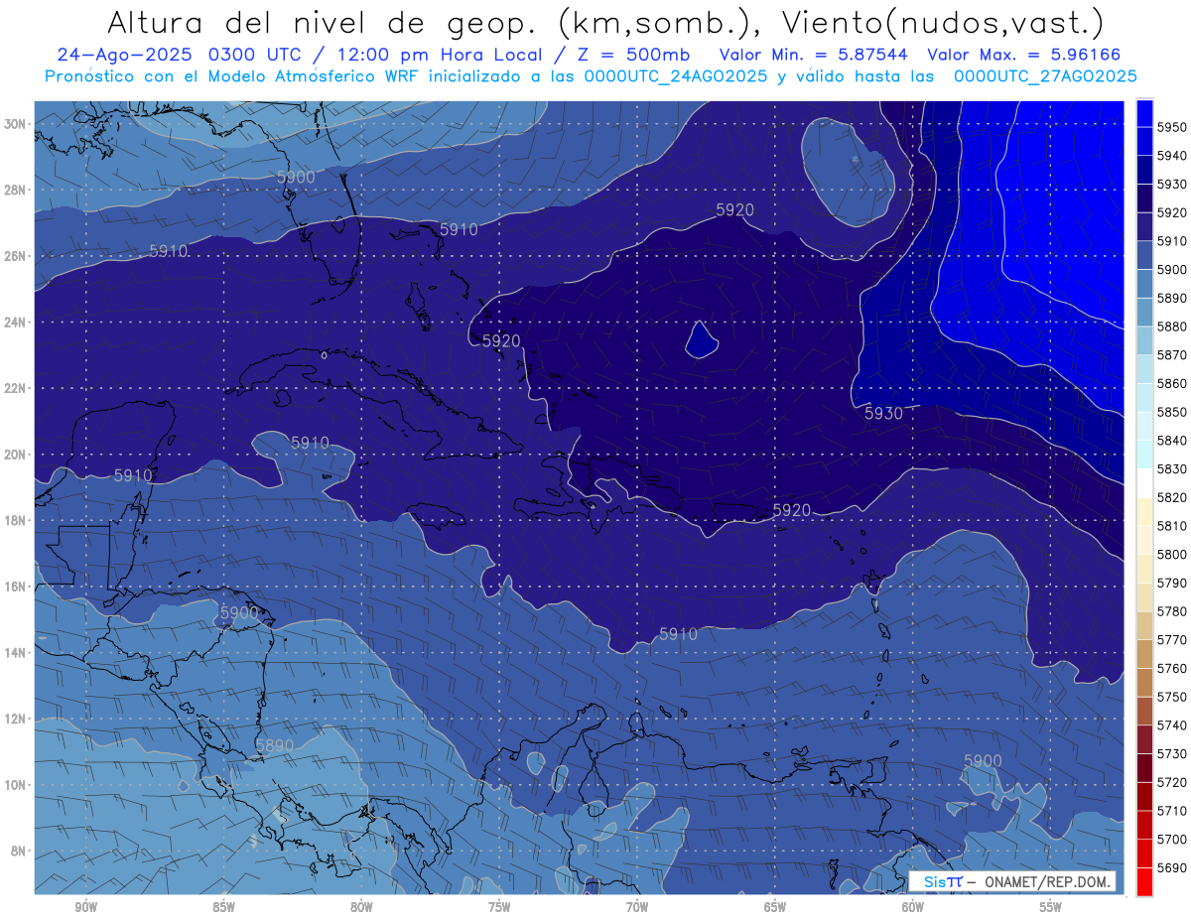
Task: Click the 5920 contour label near 27N
Action: coord(734,209)
